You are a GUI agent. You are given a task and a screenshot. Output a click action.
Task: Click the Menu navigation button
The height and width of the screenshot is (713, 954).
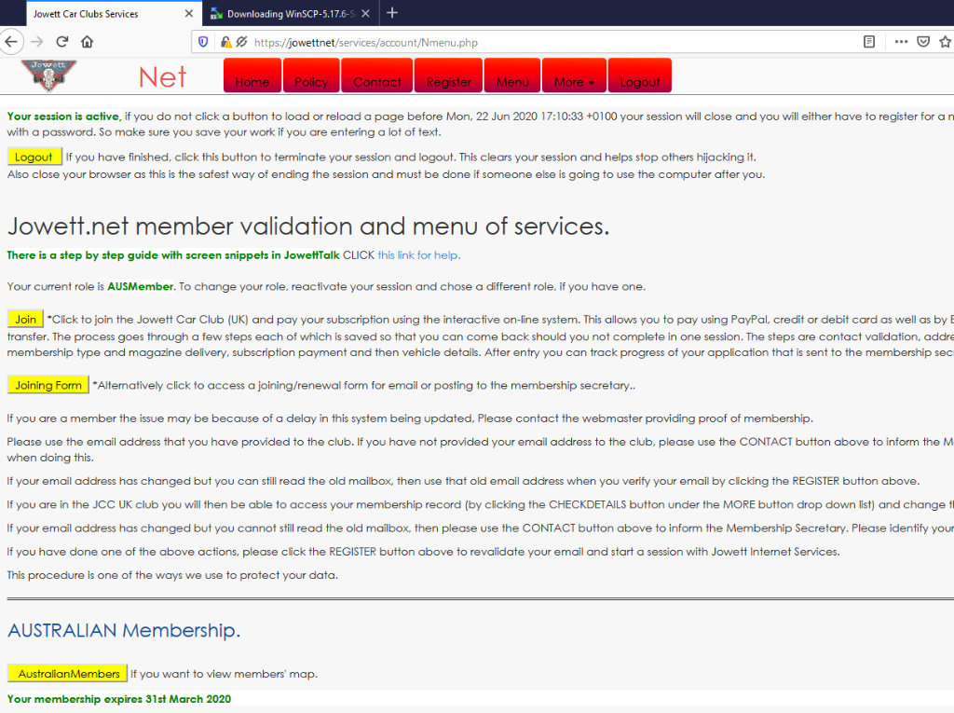[512, 76]
